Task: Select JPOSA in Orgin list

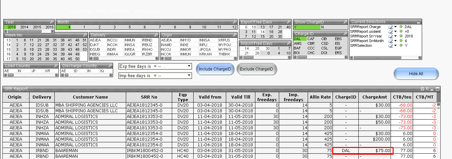Action: (x=205, y=49)
